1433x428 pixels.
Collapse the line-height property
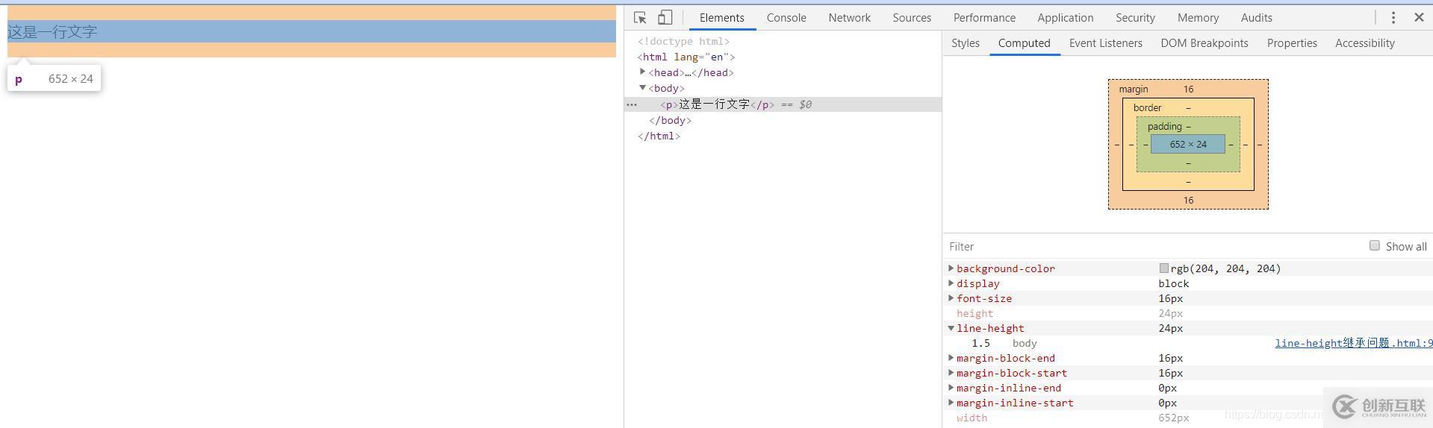(951, 327)
